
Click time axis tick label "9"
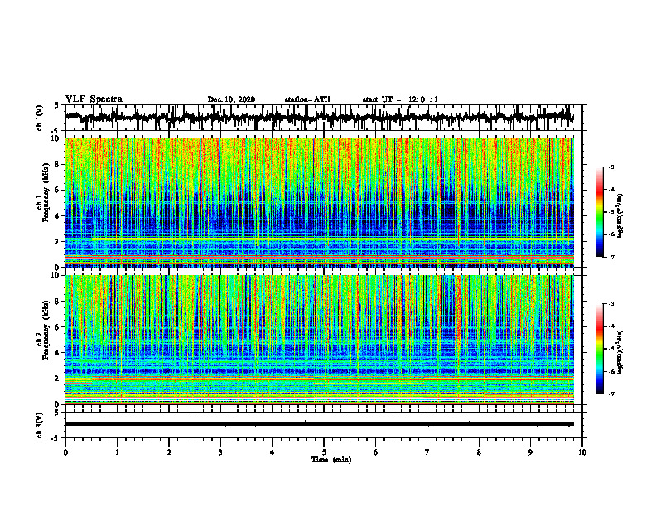tap(530, 452)
